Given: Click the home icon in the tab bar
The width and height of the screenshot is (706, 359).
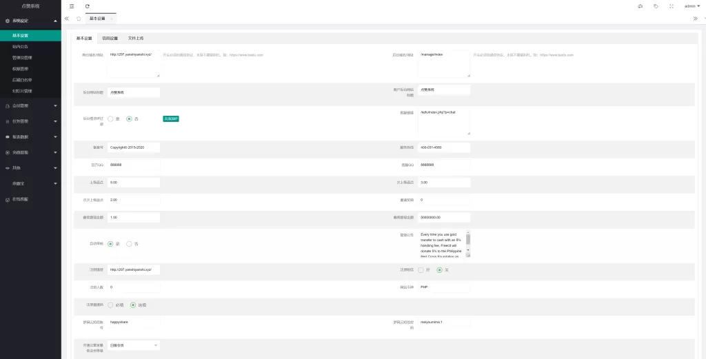Looking at the screenshot, I should pyautogui.click(x=79, y=19).
